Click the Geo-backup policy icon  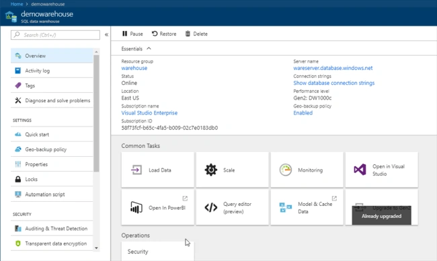pos(18,149)
